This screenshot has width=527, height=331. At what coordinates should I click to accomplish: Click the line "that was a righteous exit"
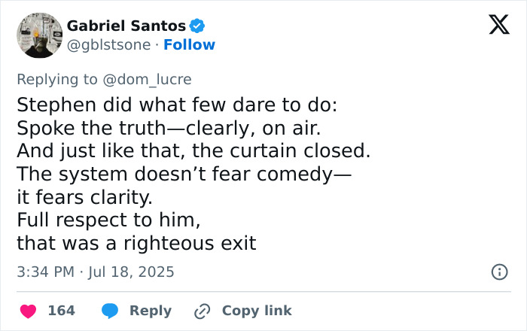[136, 243]
